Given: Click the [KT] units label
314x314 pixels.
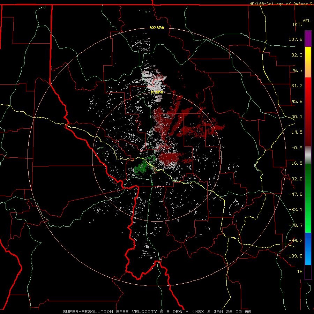Looking at the screenshot, I should (298, 24).
